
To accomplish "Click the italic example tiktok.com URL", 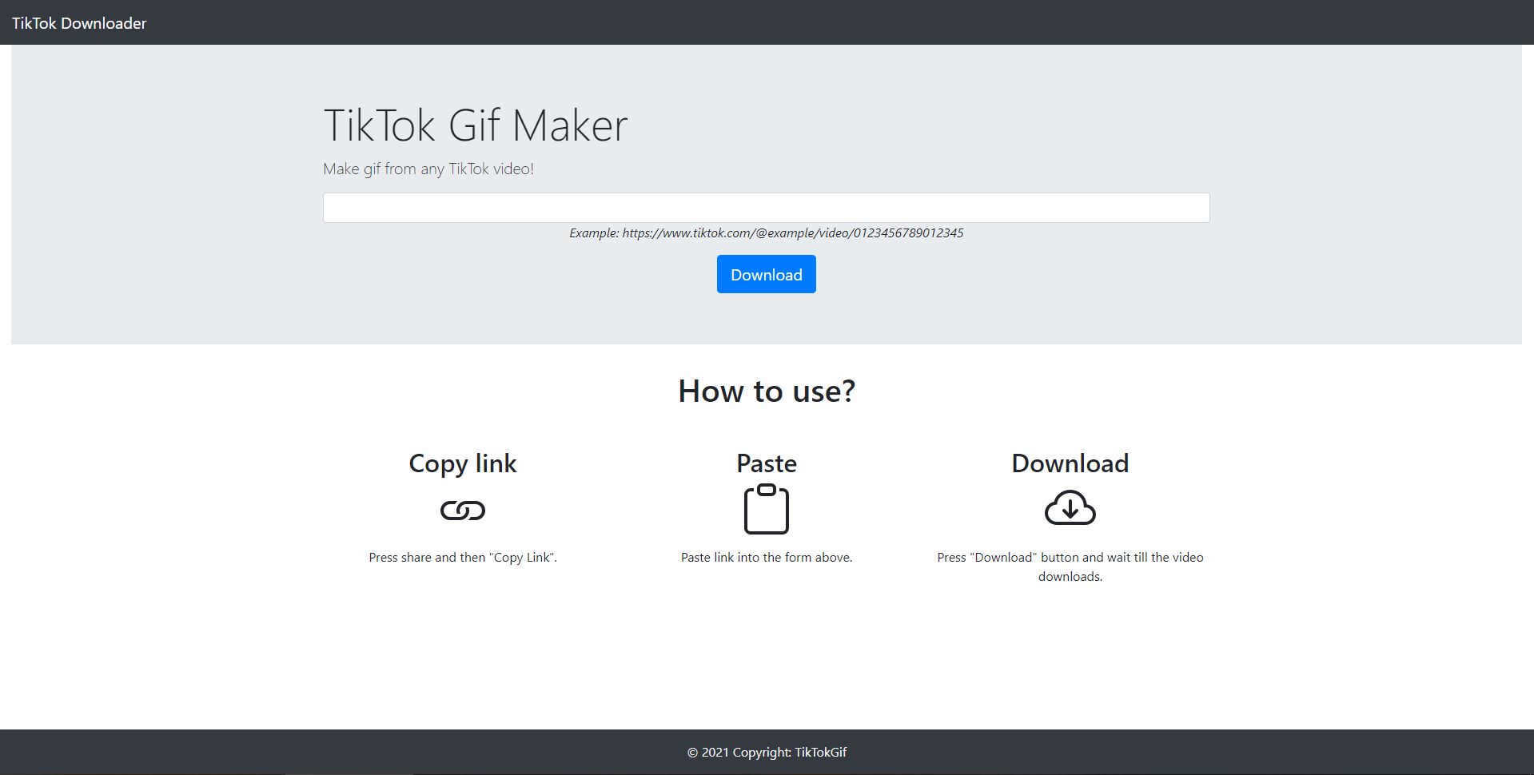I will click(792, 233).
